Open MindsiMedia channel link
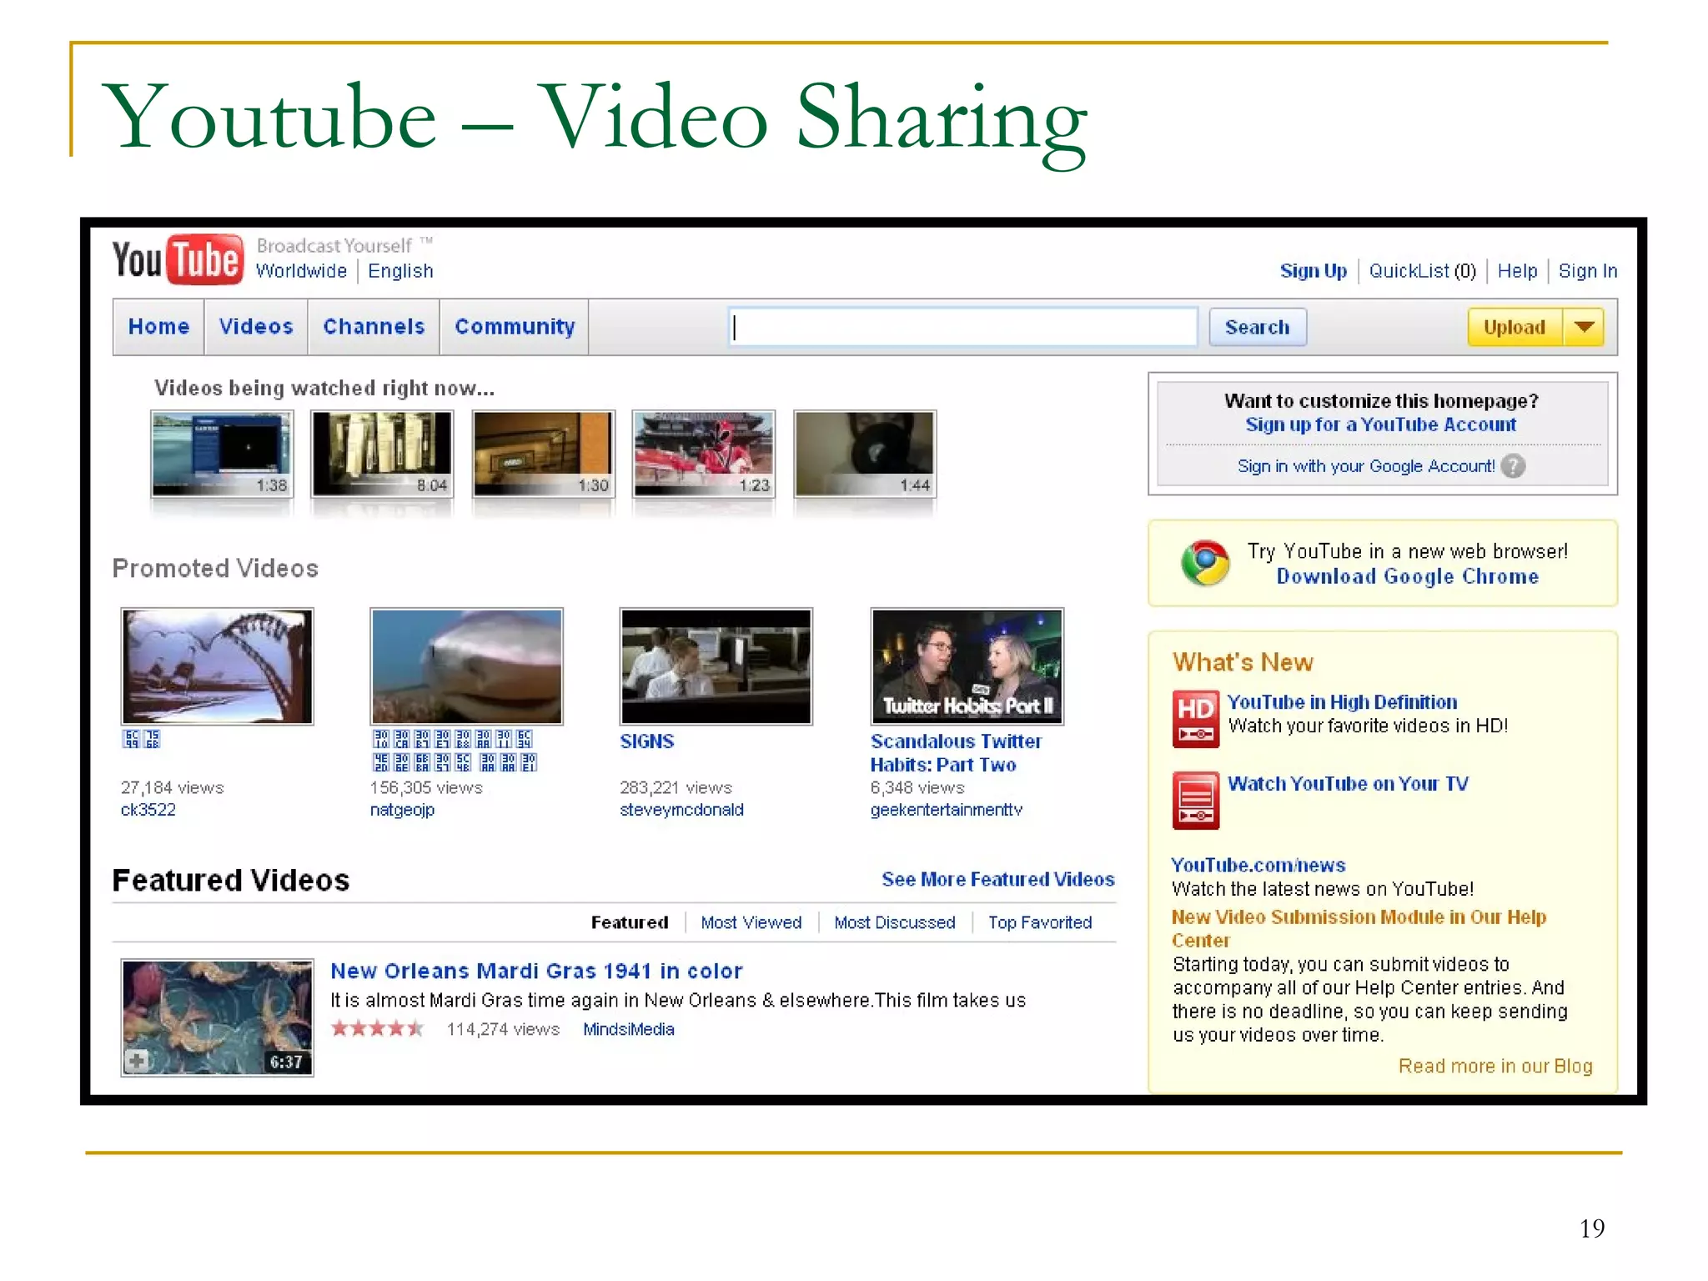The width and height of the screenshot is (1708, 1281). pos(628,1029)
